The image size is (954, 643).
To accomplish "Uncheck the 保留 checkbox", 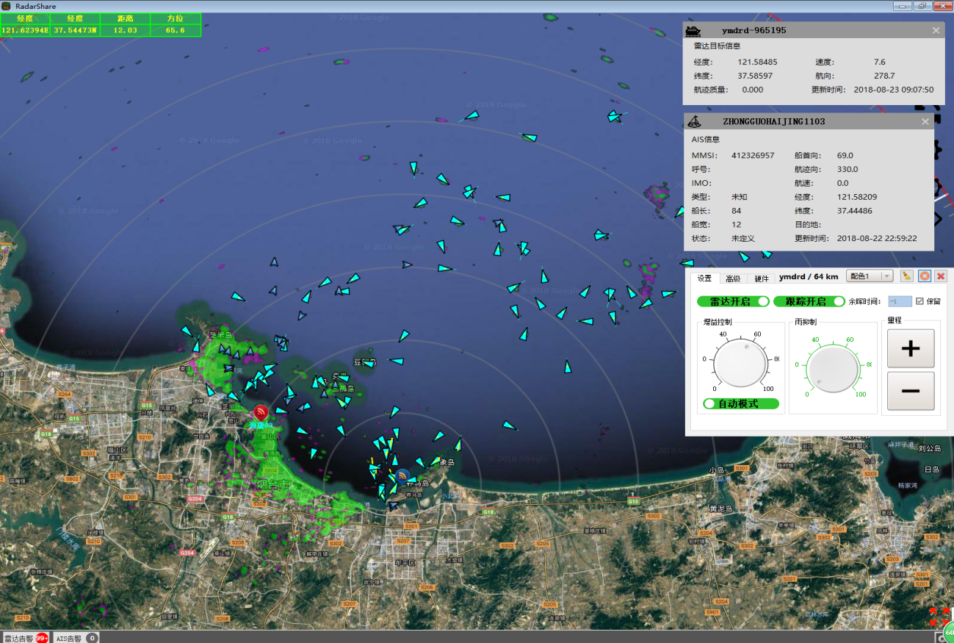I will click(919, 301).
